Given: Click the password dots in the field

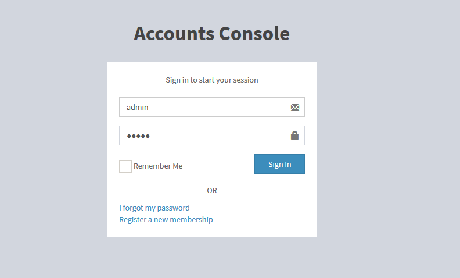Looking at the screenshot, I should [x=138, y=136].
